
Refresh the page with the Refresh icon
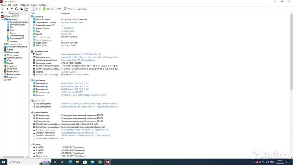click(x=17, y=9)
